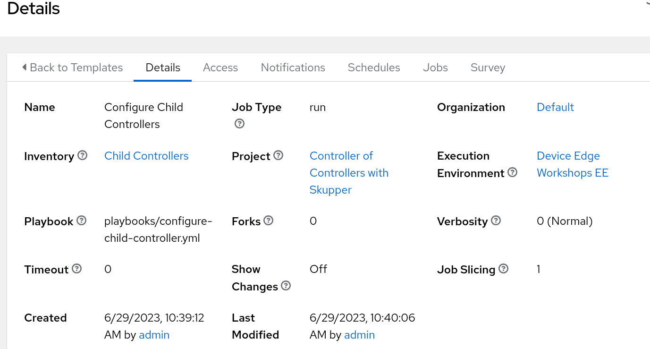
Task: Switch to the Jobs tab
Action: [435, 68]
